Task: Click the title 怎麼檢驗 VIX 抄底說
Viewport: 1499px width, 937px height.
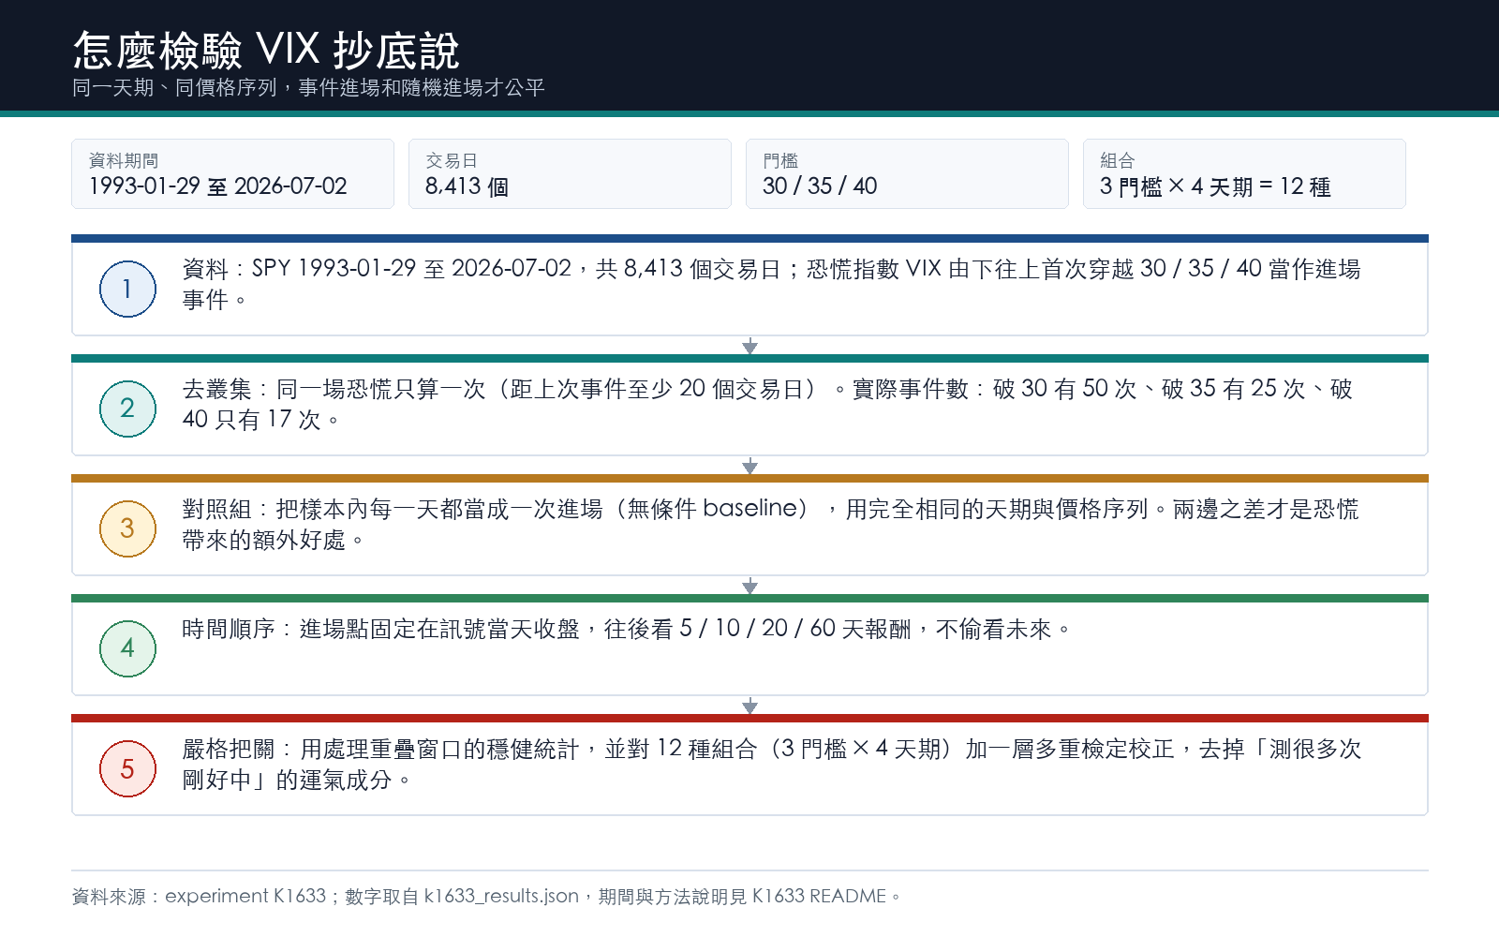Action: [266, 50]
